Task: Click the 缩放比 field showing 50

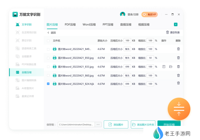Action: (x=150, y=58)
